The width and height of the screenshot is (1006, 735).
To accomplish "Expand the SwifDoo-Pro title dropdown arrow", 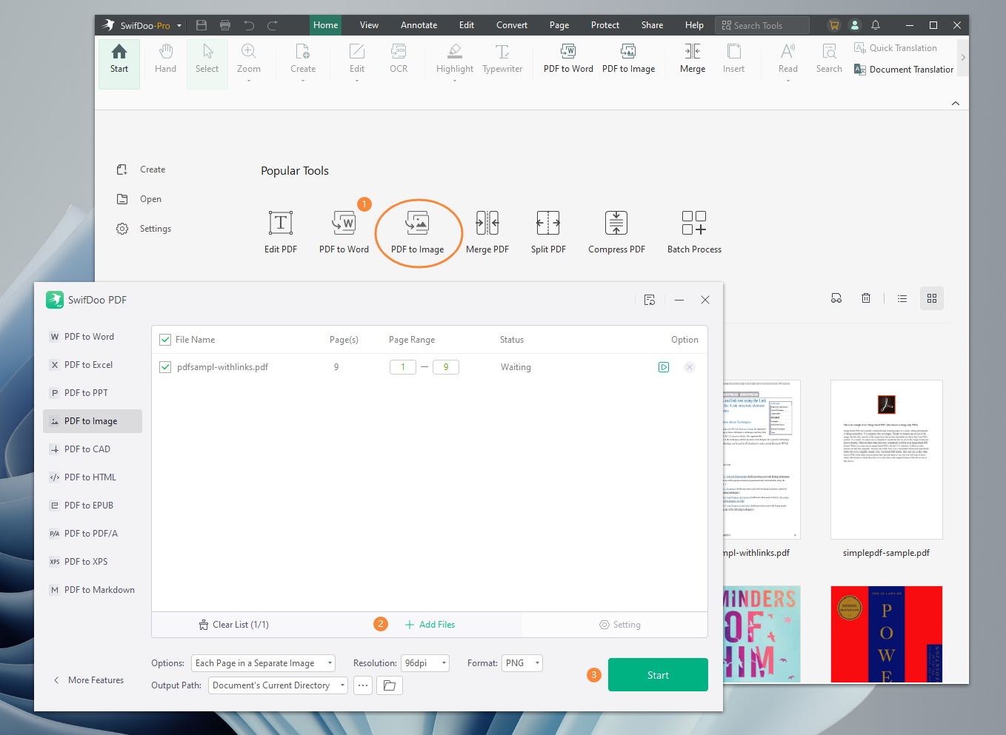I will (x=179, y=26).
